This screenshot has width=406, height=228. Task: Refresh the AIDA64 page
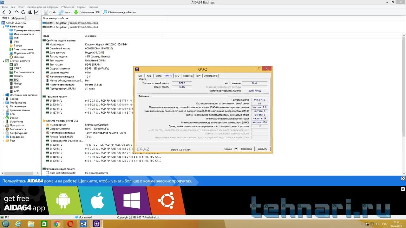23,12
